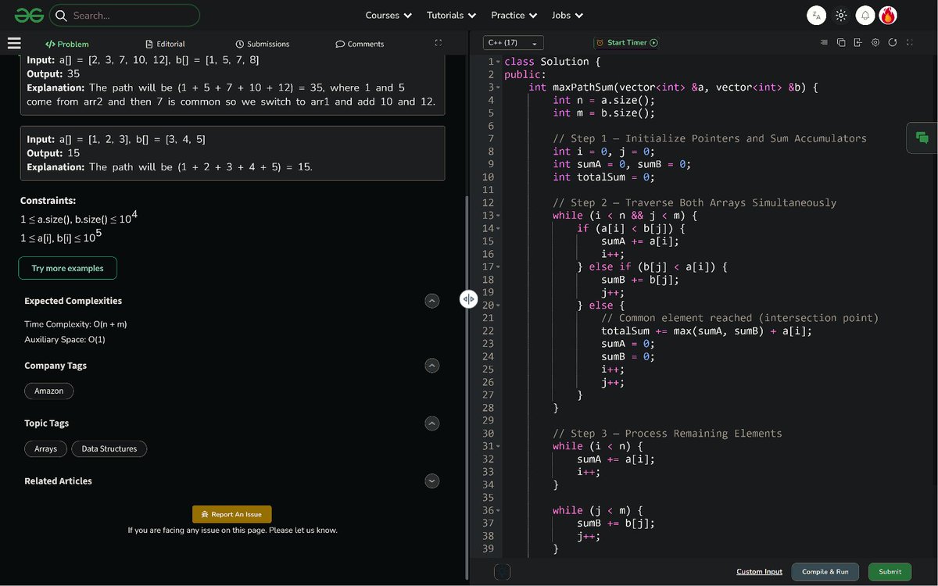Open the Custom Input link

[759, 572]
